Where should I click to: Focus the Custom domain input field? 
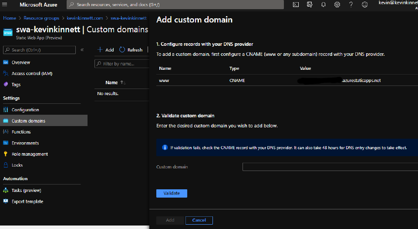tap(330, 167)
